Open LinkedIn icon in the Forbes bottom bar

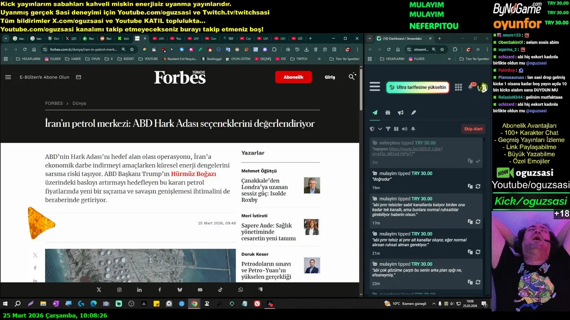click(139, 290)
